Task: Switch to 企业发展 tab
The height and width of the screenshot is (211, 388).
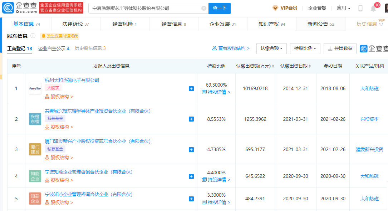Action: point(222,24)
